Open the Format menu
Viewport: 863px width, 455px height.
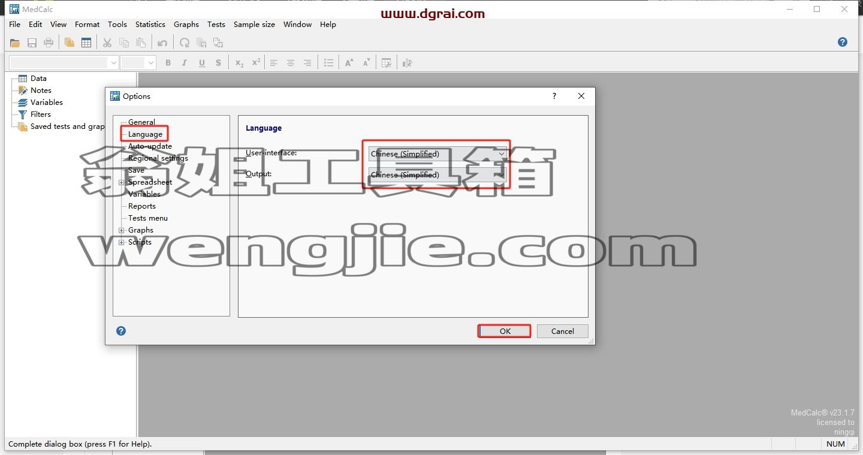pos(87,25)
